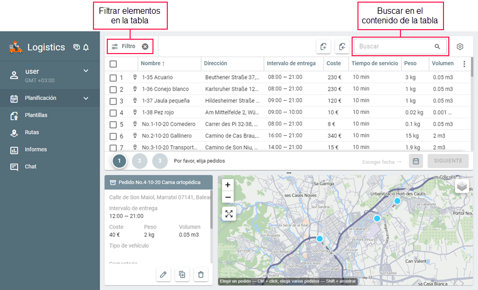
Task: Go to Rutas in the sidebar
Action: click(x=32, y=133)
